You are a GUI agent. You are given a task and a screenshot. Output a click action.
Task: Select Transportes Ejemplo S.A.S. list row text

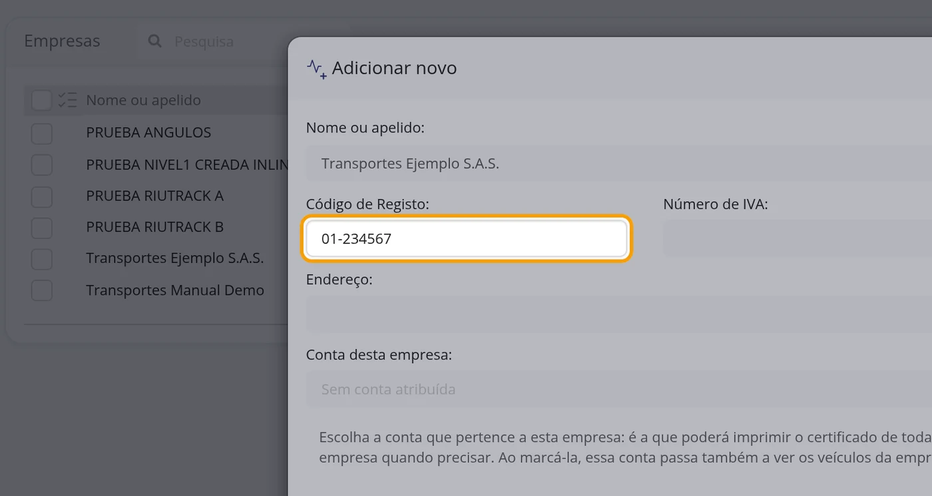point(175,258)
